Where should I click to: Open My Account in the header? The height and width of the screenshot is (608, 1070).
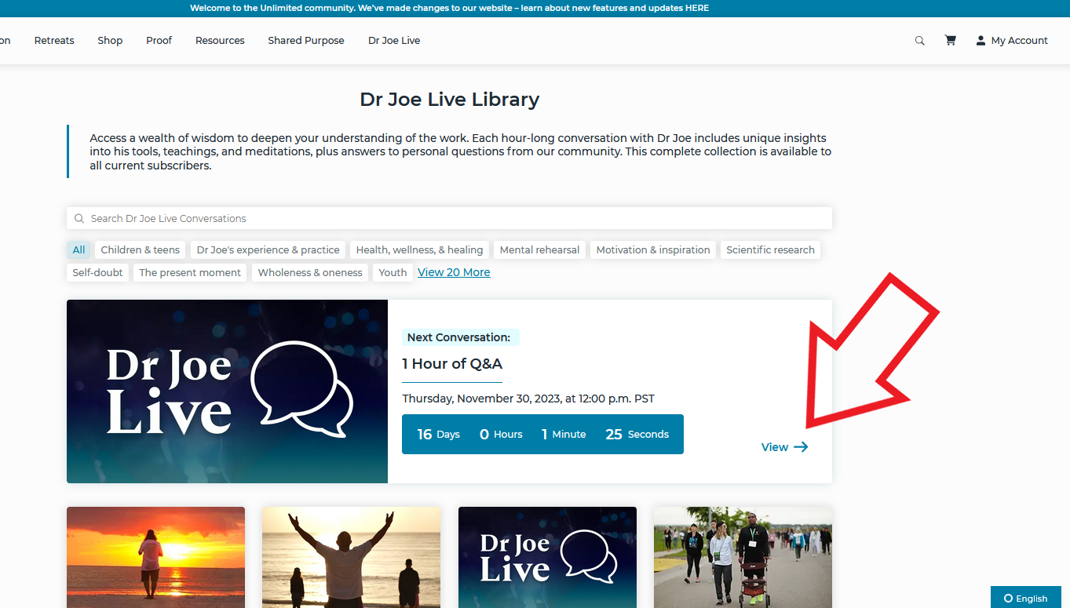tap(1011, 41)
